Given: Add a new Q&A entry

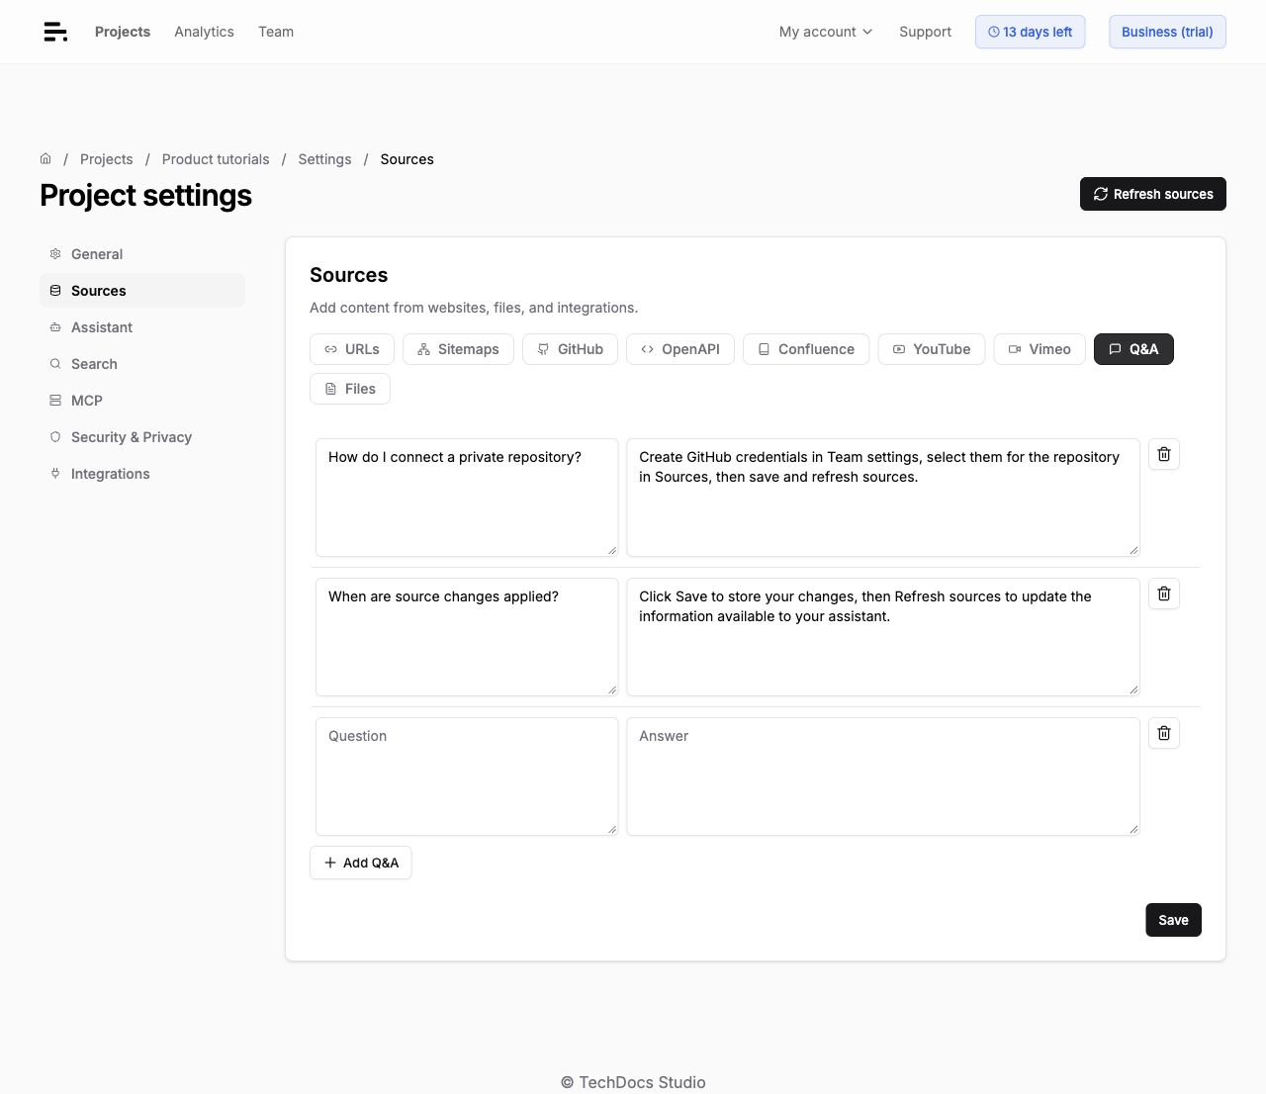Looking at the screenshot, I should 361,863.
